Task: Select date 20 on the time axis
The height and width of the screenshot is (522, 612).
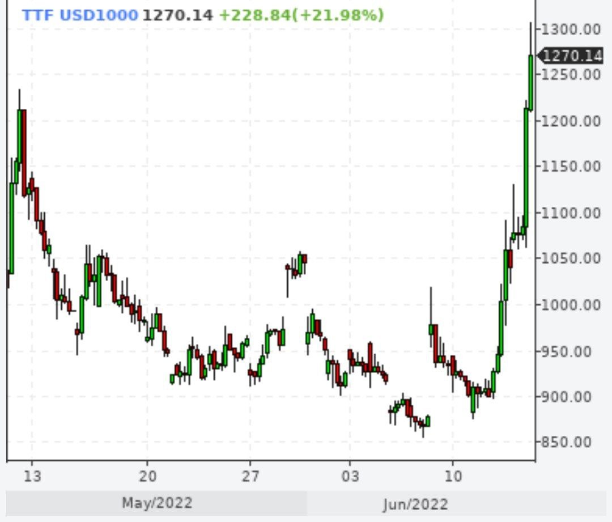Action: (x=147, y=476)
